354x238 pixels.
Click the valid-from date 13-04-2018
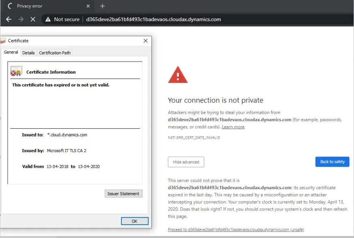57,167
